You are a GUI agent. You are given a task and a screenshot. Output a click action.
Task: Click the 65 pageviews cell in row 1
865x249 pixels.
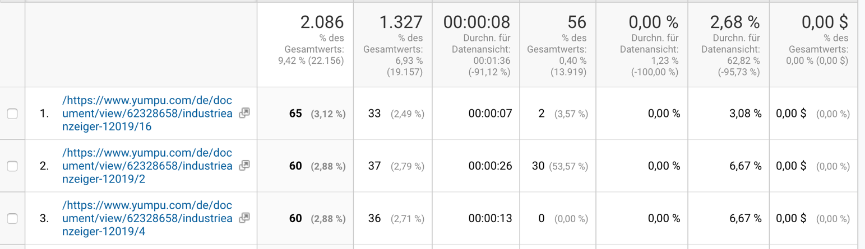[295, 114]
